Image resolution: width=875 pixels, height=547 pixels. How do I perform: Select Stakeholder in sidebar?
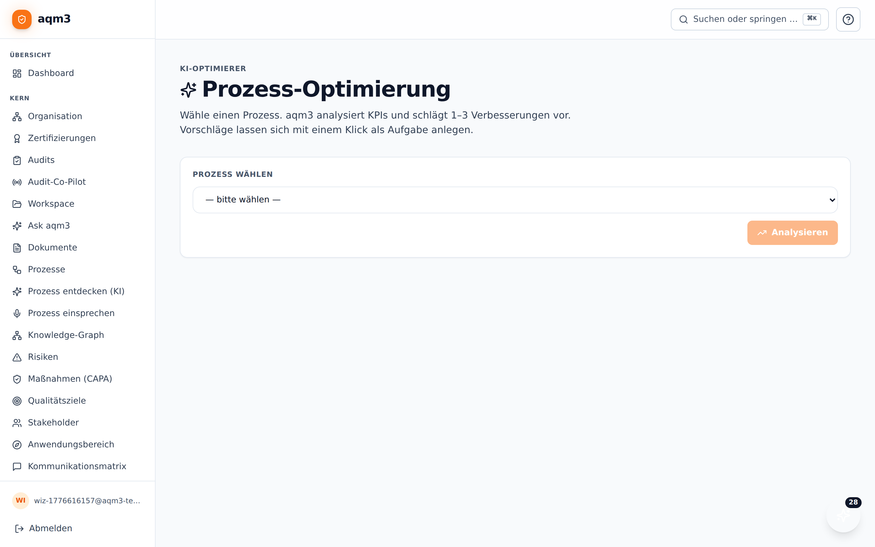click(77, 422)
